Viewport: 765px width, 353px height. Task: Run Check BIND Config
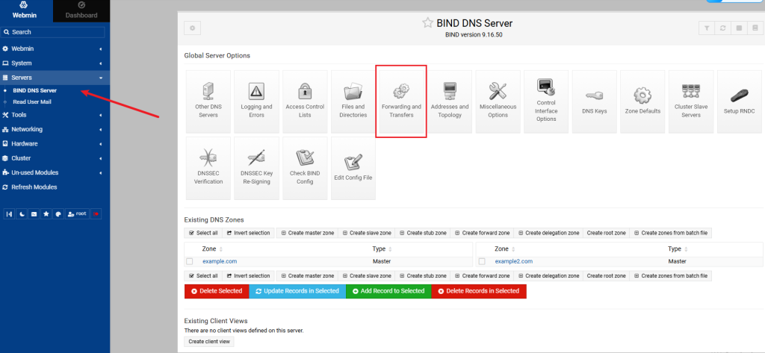pyautogui.click(x=305, y=168)
